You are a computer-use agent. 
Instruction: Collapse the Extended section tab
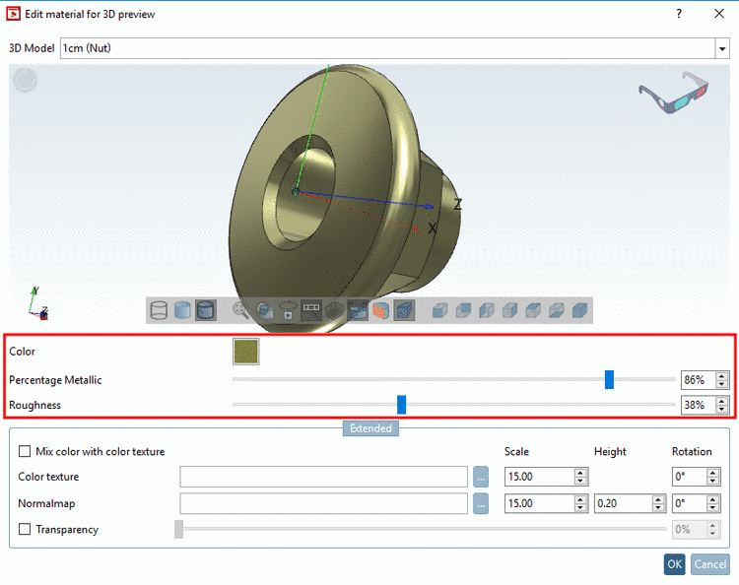(370, 428)
